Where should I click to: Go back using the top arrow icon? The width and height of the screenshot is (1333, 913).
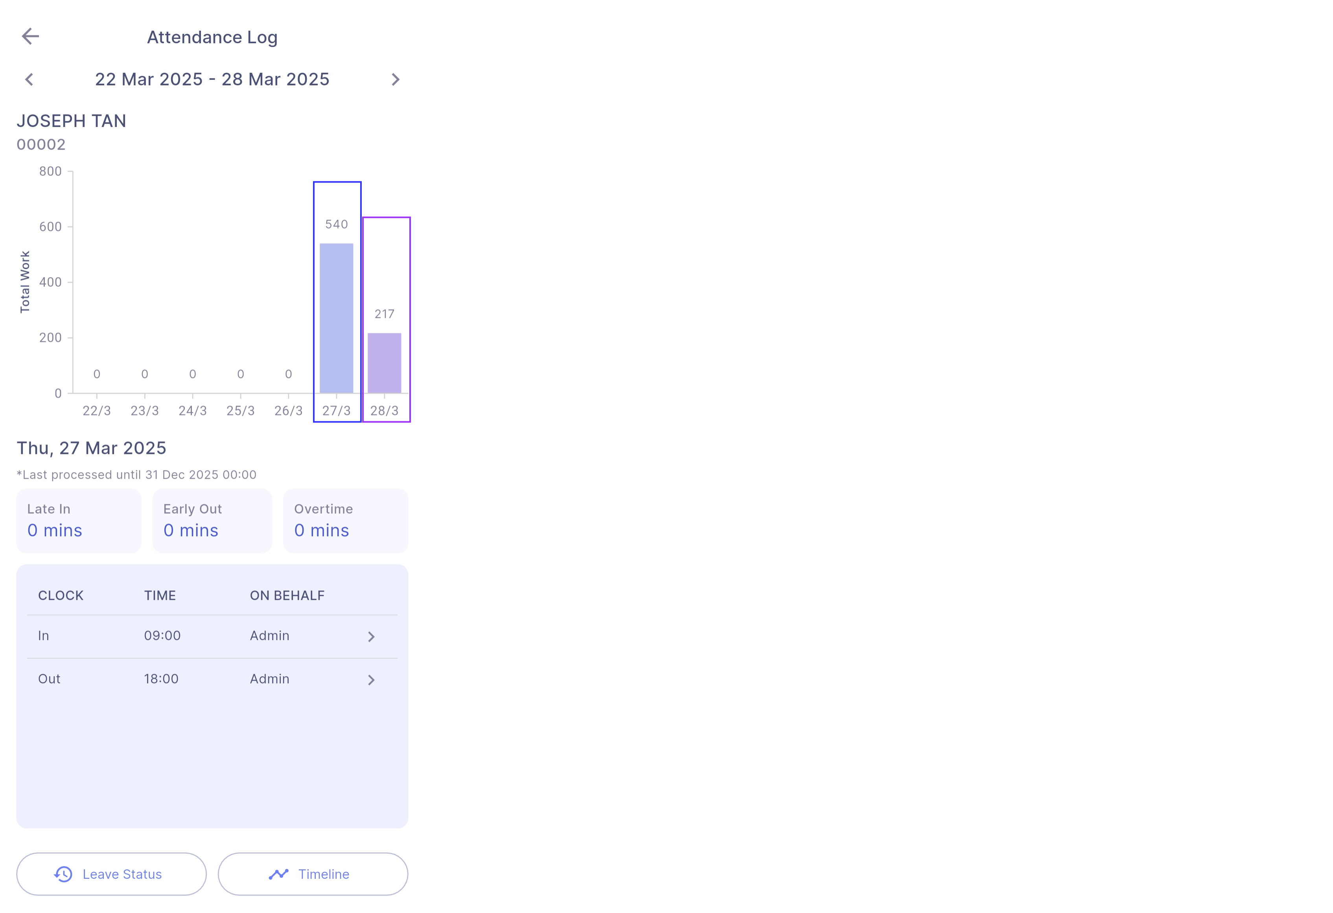[30, 36]
